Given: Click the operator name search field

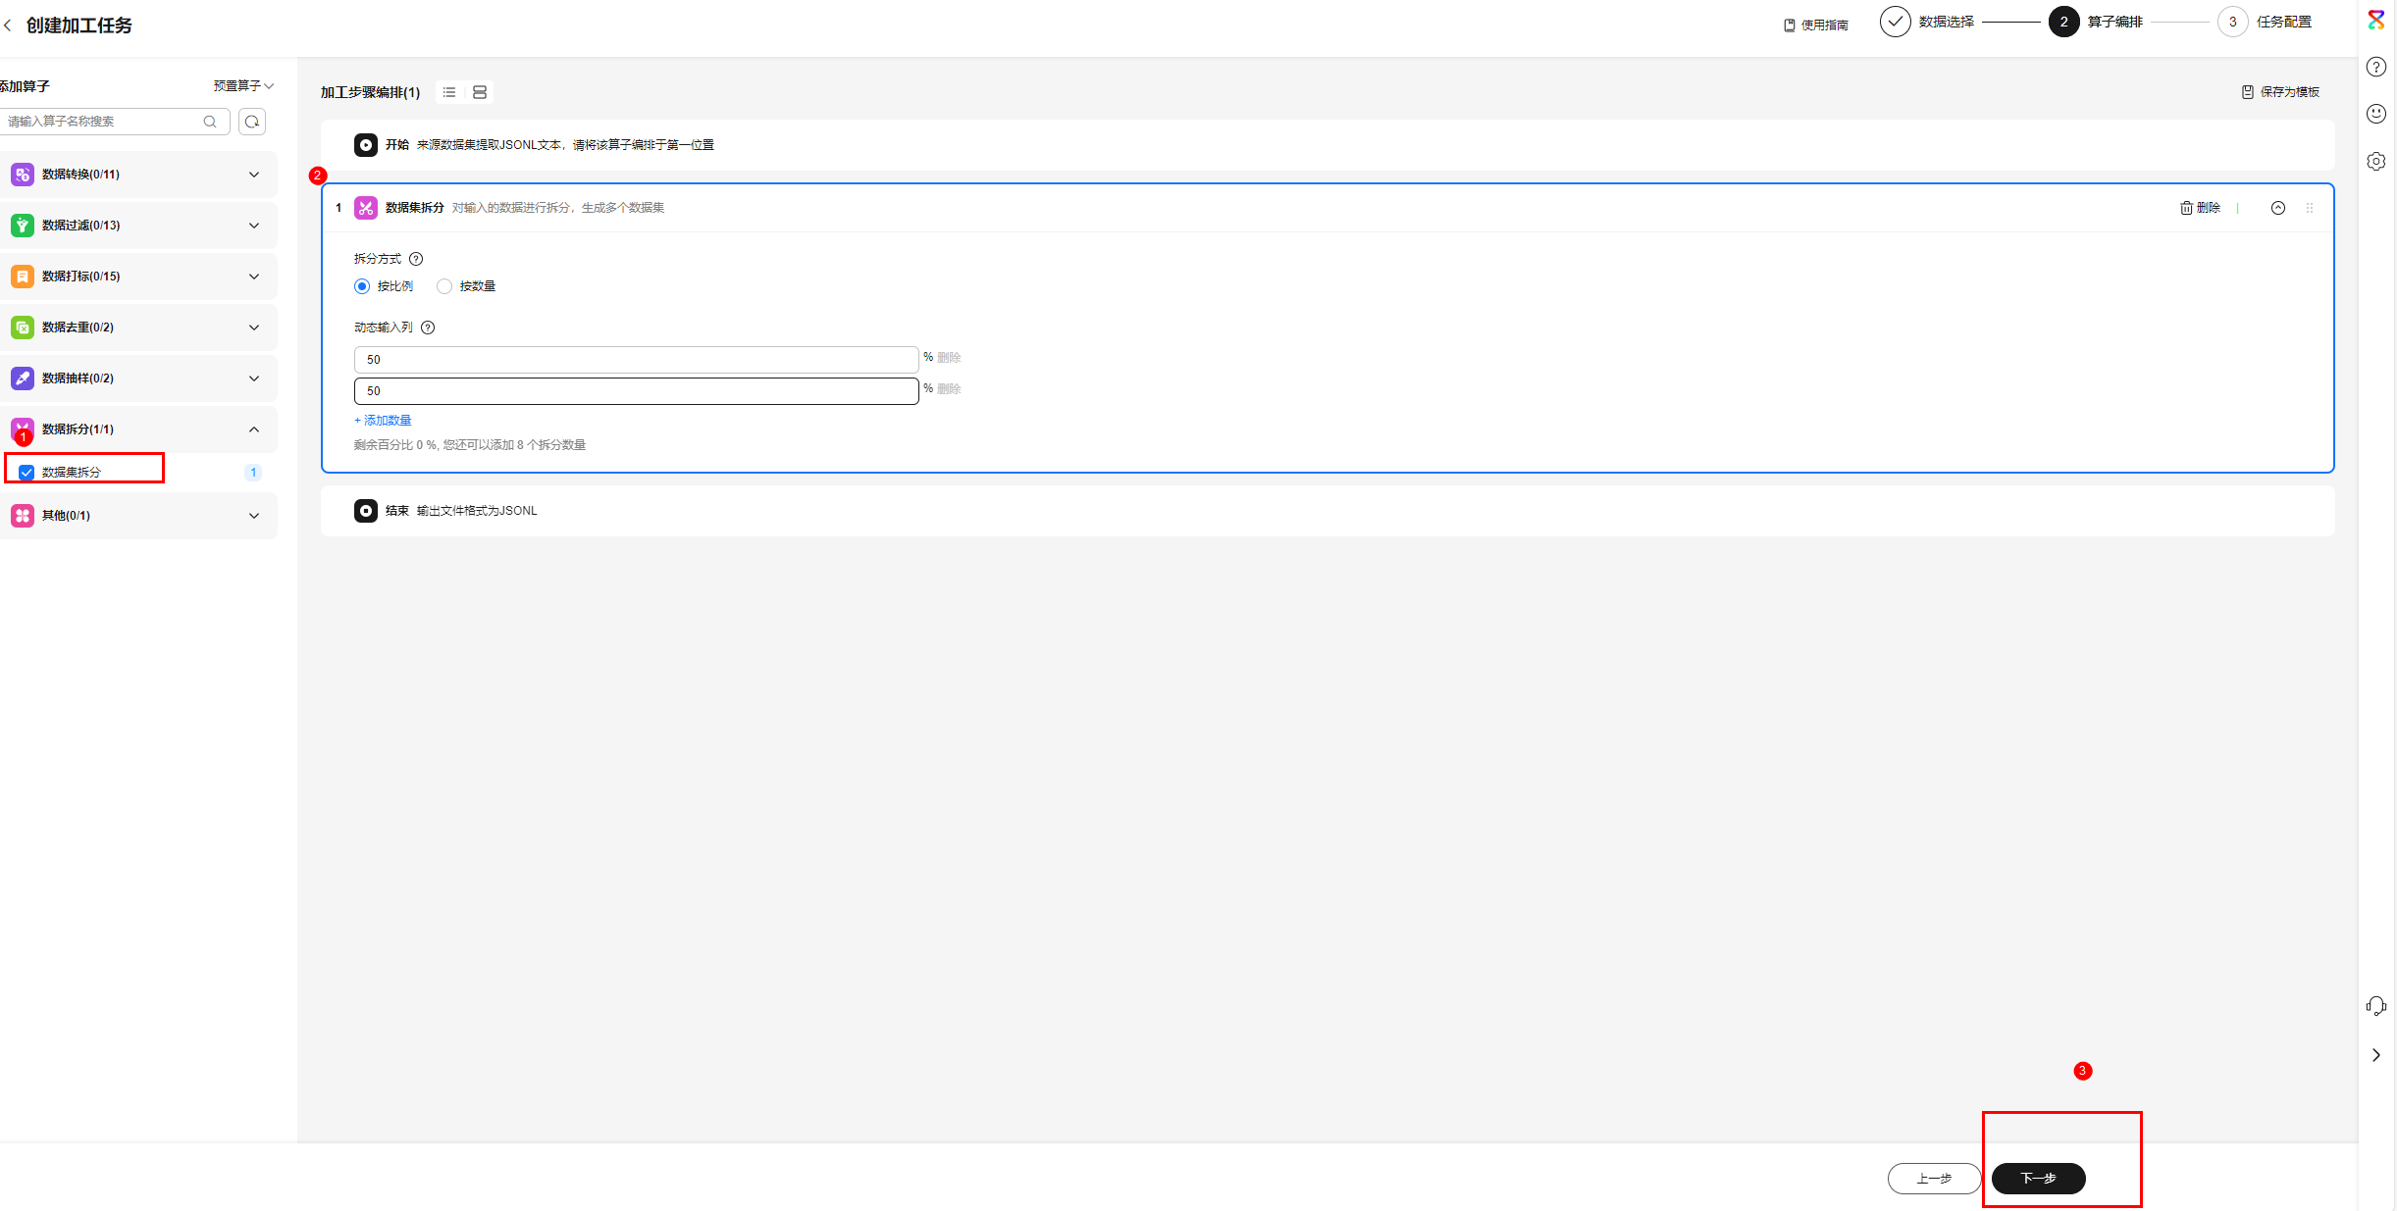Looking at the screenshot, I should click(103, 122).
